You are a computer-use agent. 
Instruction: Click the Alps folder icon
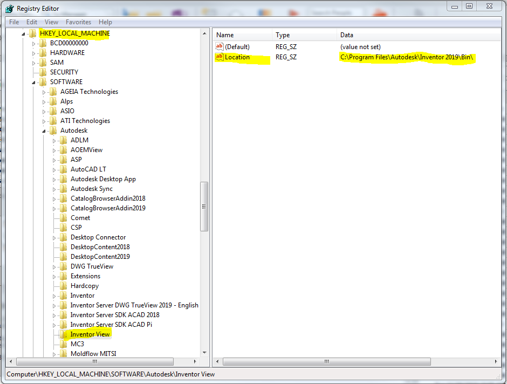53,101
